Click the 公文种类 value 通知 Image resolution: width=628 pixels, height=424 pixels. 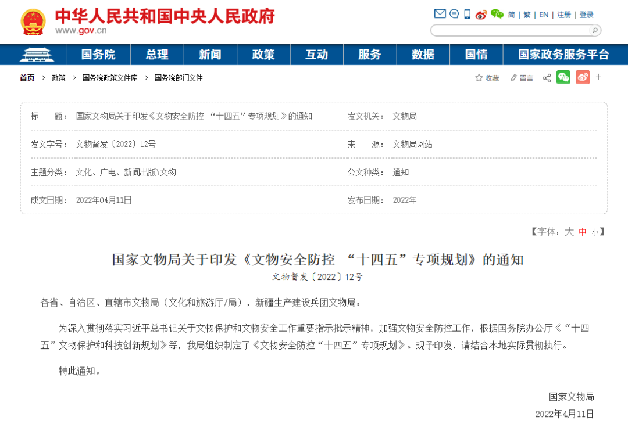pos(401,173)
